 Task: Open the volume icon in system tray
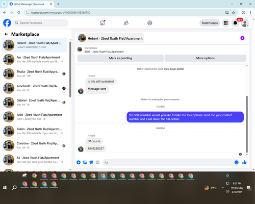[x=227, y=192]
